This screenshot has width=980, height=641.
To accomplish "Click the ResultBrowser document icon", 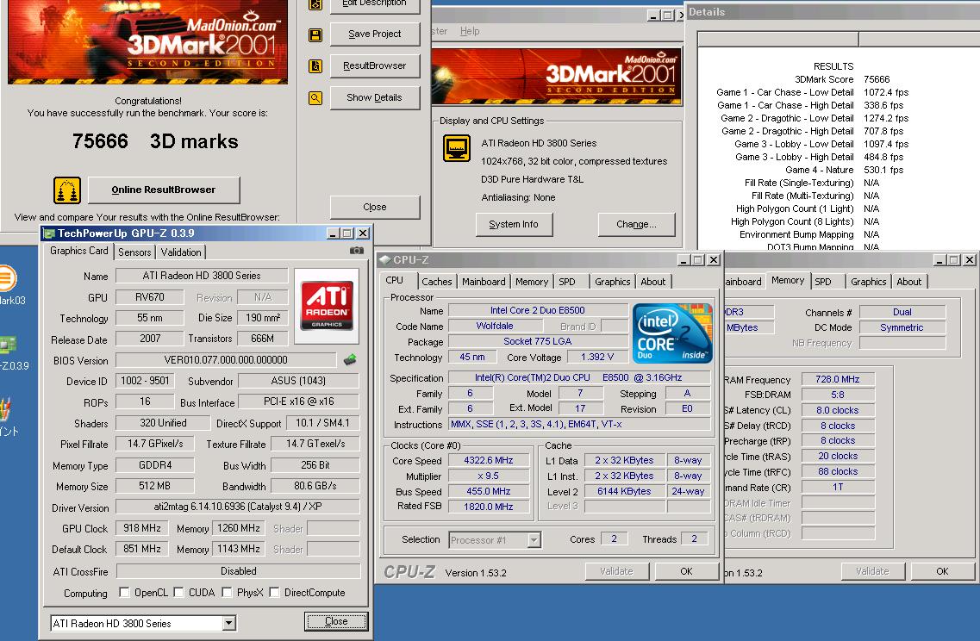I will 315,66.
